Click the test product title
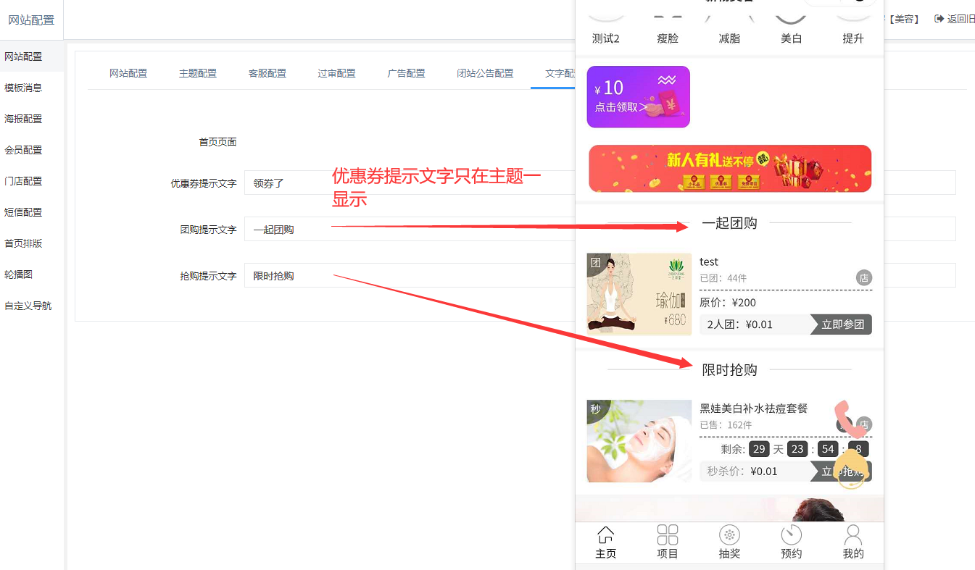This screenshot has height=570, width=975. tap(709, 261)
